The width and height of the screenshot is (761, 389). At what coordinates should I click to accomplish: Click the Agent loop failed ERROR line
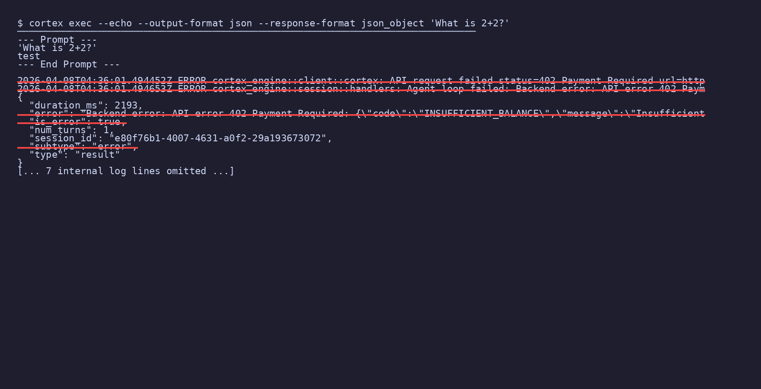pyautogui.click(x=361, y=89)
